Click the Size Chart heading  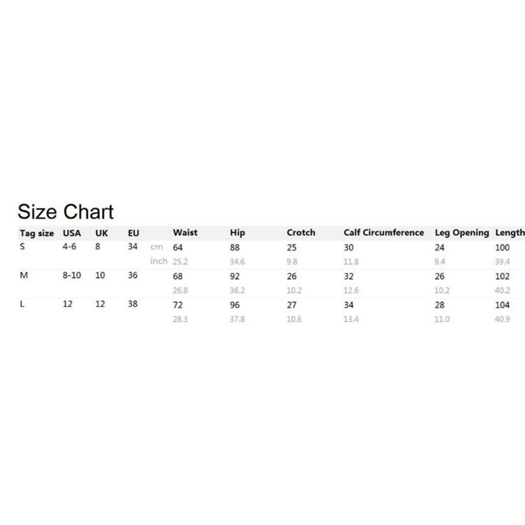point(65,212)
